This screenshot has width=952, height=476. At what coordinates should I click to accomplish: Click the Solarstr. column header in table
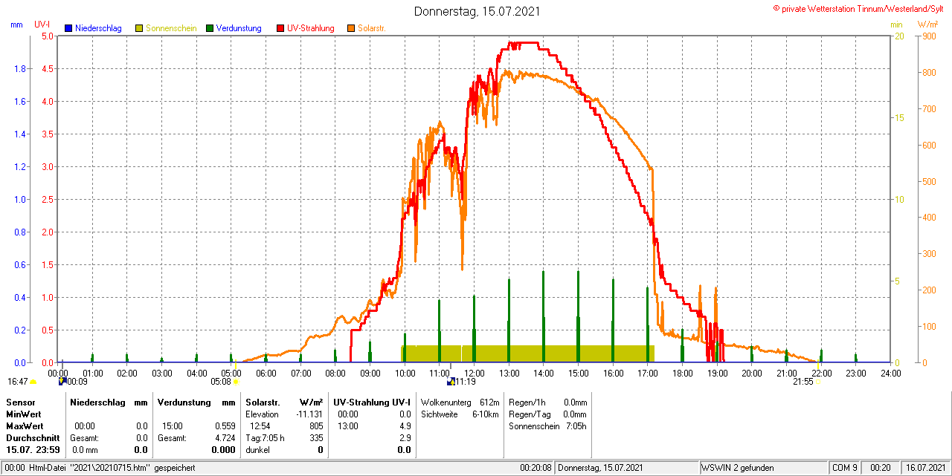263,402
